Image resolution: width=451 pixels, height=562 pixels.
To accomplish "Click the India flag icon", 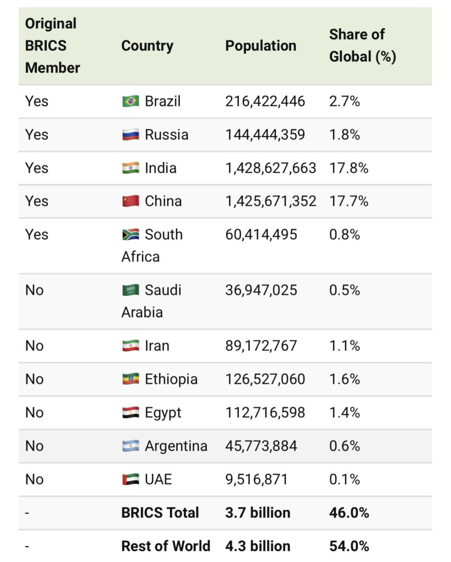I will tap(131, 168).
